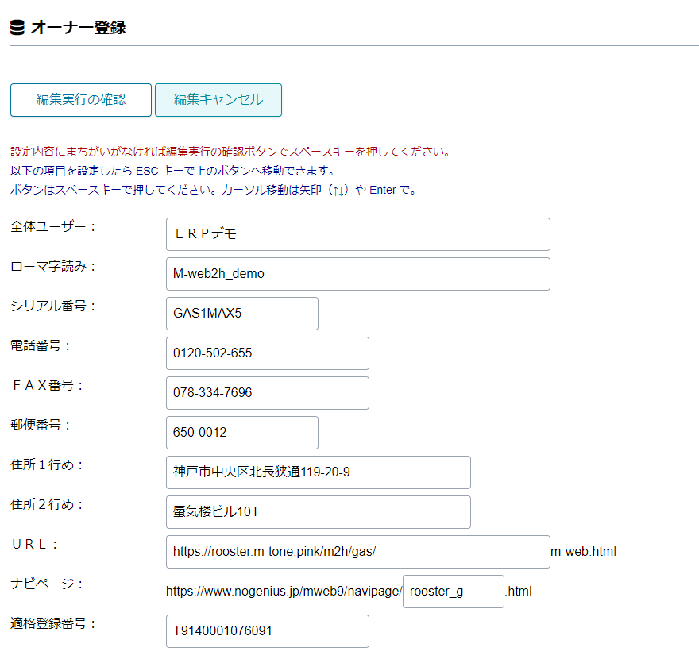The width and height of the screenshot is (699, 663).
Task: Click the 住所２行め field with 蜃気楼ビル10Ｆ
Action: click(x=318, y=512)
